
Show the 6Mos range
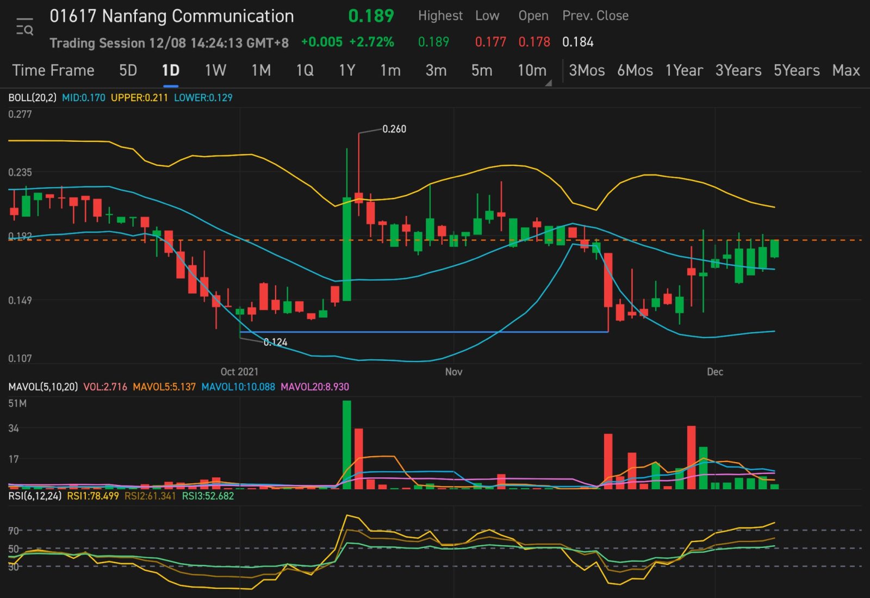coord(635,71)
